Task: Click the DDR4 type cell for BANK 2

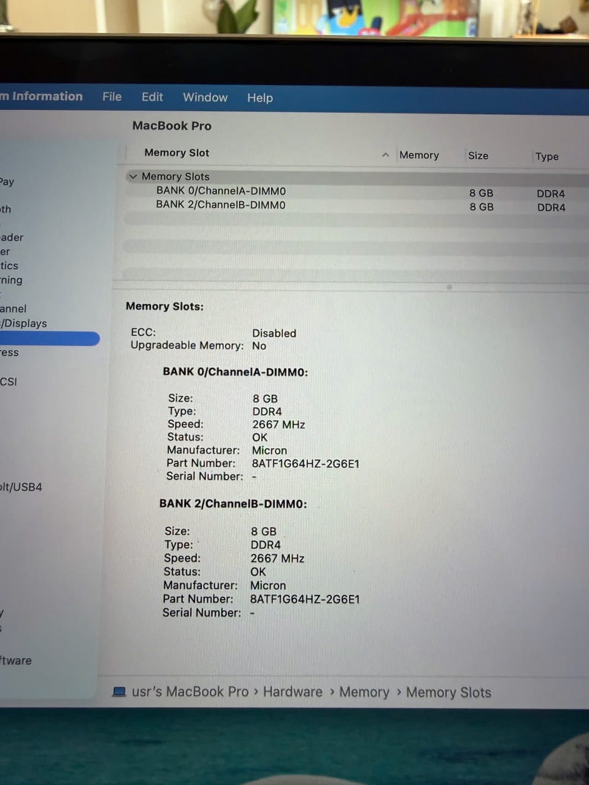Action: tap(551, 207)
